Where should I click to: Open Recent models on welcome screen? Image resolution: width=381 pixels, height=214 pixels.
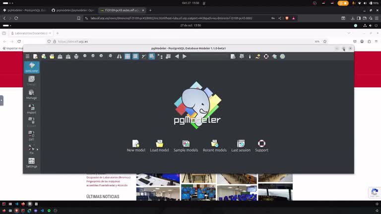214,146
